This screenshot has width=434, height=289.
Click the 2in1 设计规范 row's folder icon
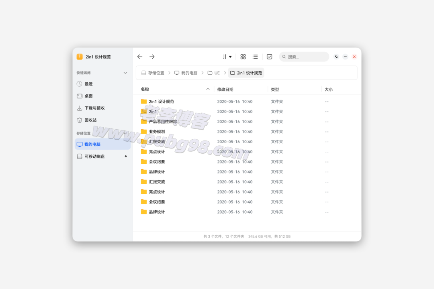pyautogui.click(x=143, y=101)
